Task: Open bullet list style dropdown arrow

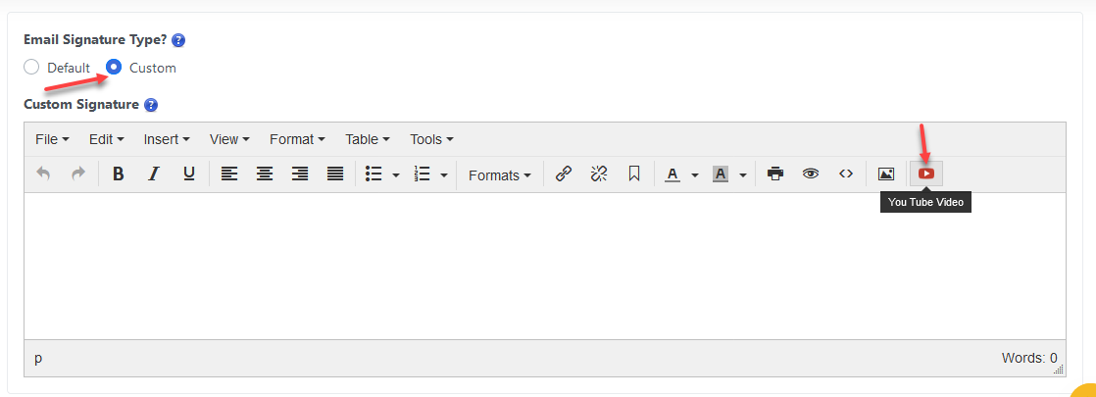Action: (396, 175)
